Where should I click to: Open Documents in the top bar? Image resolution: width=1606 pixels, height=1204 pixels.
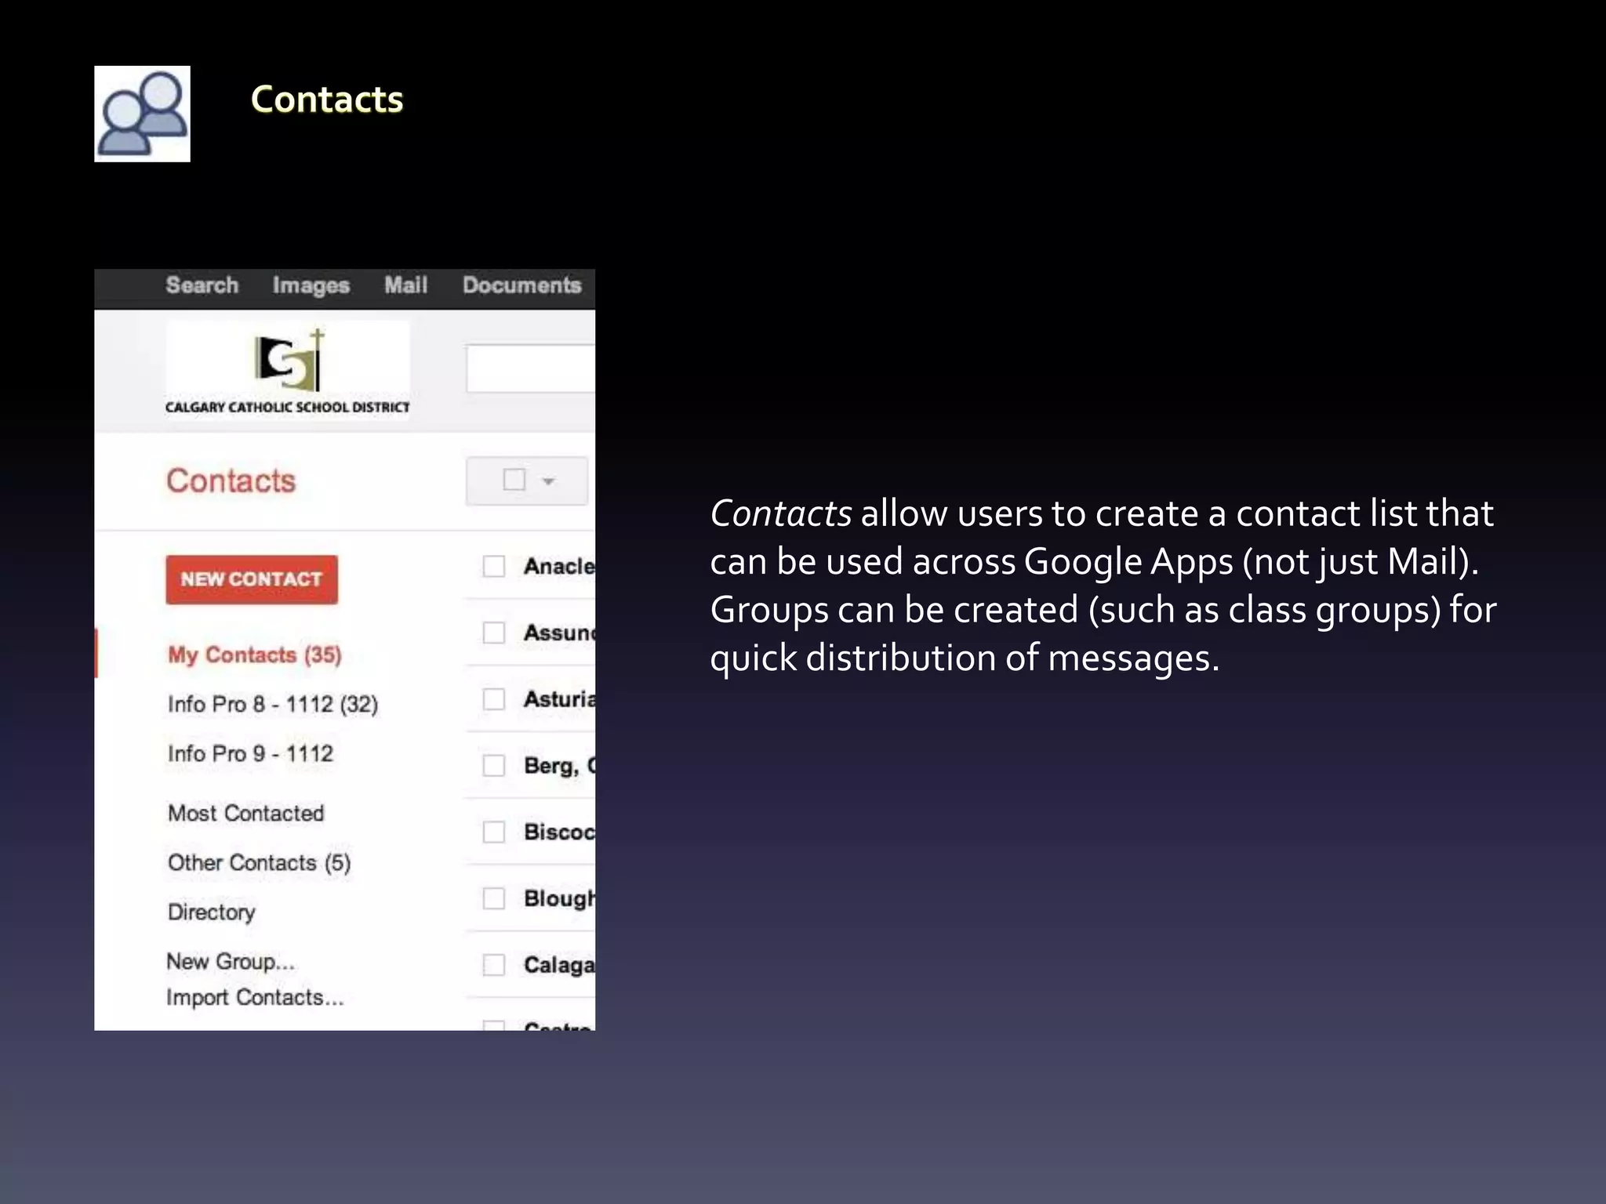pyautogui.click(x=521, y=285)
